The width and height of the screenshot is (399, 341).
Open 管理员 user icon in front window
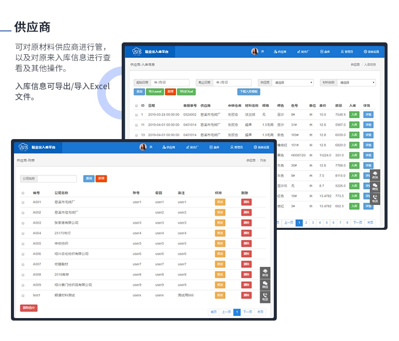(231, 148)
